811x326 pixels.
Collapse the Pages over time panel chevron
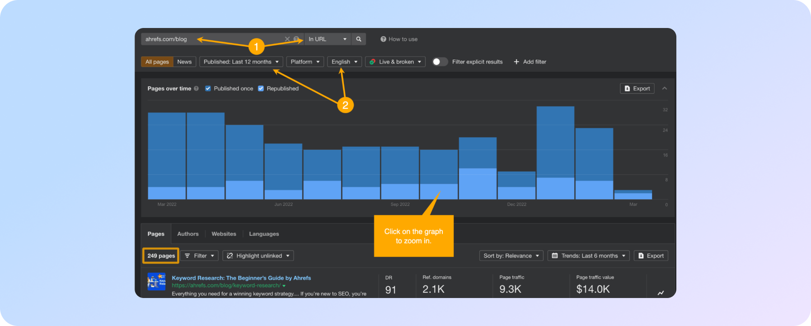pos(665,88)
